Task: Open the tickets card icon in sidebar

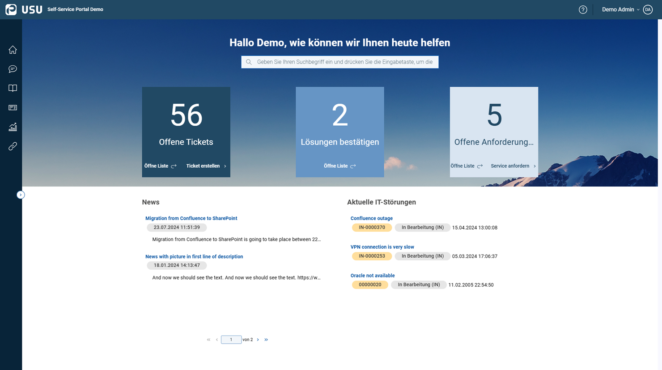Action: pyautogui.click(x=13, y=108)
